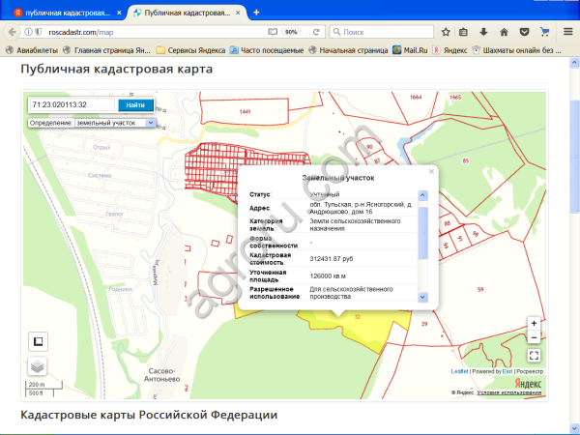Go to the home page icon
Viewport: 580px width, 435px height.
504,32
